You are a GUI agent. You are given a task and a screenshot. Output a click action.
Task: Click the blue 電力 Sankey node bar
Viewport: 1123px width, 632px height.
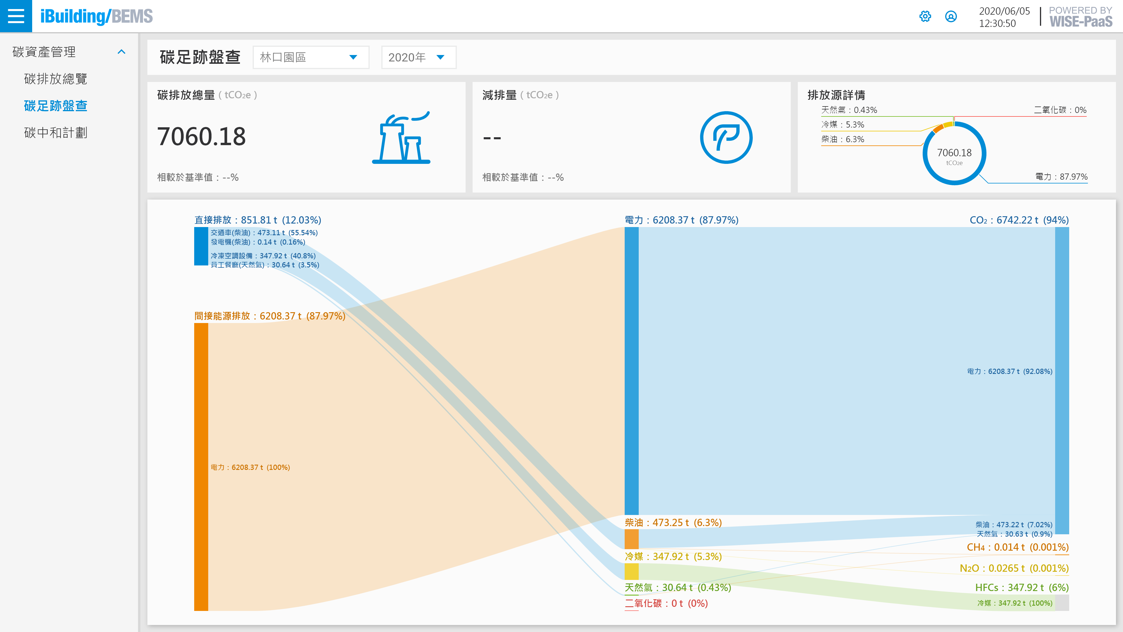(631, 371)
